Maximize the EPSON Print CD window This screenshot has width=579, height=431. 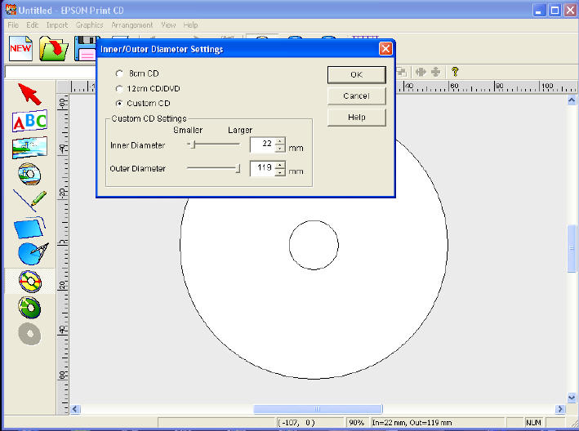(x=555, y=11)
